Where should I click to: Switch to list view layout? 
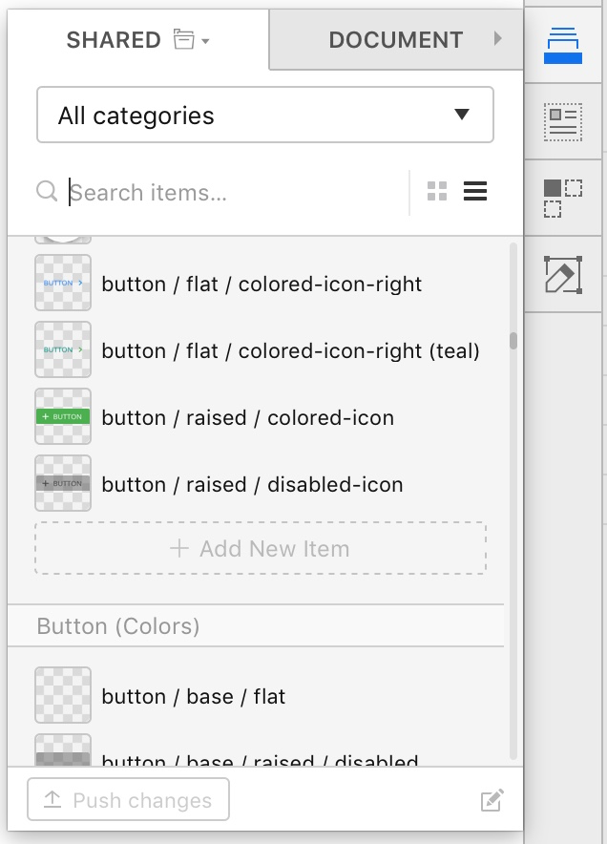tap(475, 192)
